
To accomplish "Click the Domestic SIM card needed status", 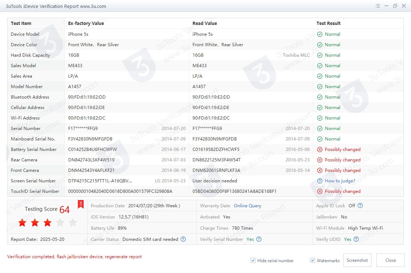I will [x=150, y=239].
